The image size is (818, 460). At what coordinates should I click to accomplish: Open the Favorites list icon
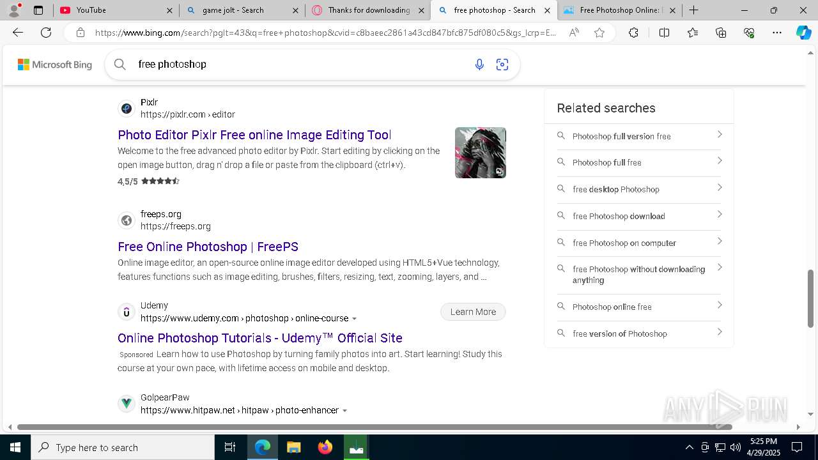(x=693, y=33)
